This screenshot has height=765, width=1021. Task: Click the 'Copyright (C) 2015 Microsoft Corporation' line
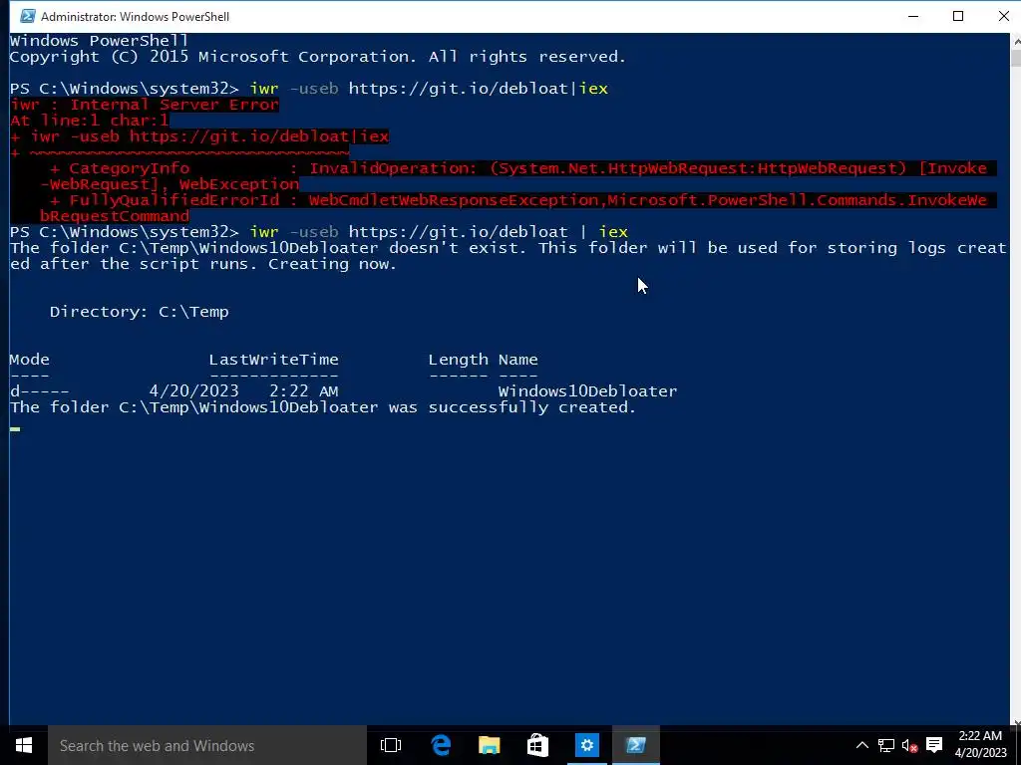(318, 57)
